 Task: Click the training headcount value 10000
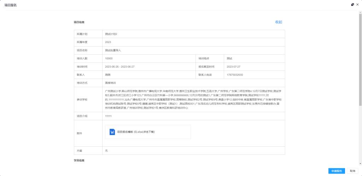point(109,59)
